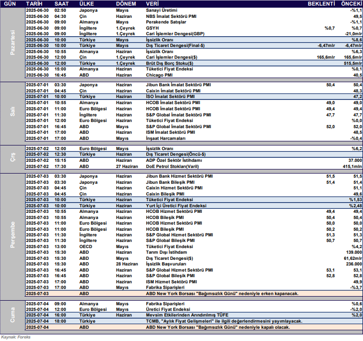Image resolution: width=363 pixels, height=341 pixels.
Task: Select the ÜLKE column header
Action: [x=86, y=3]
